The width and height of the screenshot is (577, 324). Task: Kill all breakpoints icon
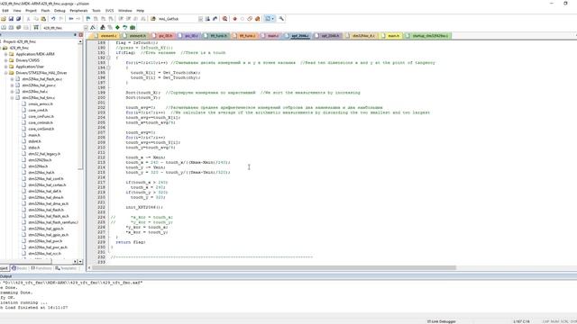pos(257,19)
